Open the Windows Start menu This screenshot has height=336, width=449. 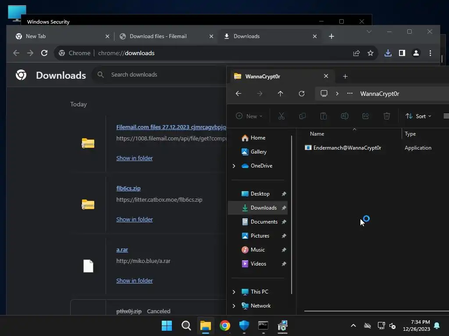click(167, 325)
